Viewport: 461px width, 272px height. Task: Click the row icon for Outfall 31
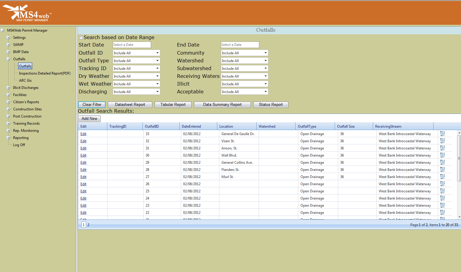[443, 148]
